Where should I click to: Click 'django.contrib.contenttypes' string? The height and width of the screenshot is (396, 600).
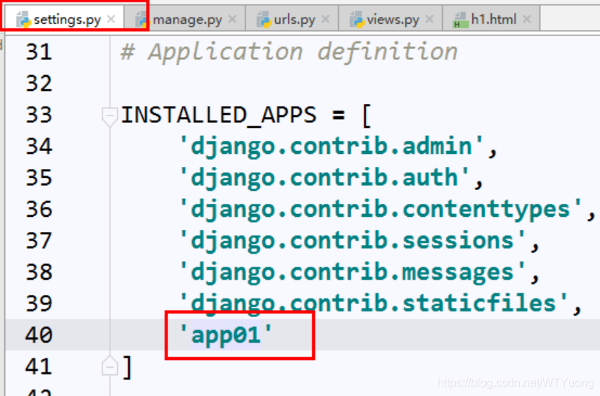[x=381, y=210]
